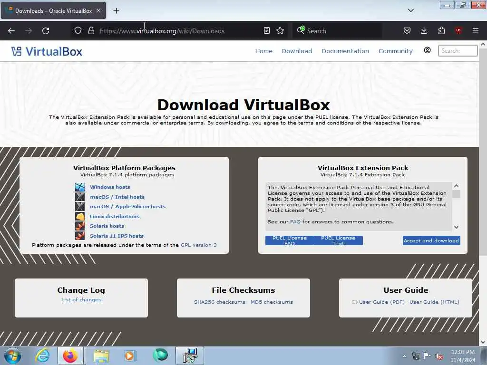
Task: Open the Home nav item
Action: click(x=263, y=51)
